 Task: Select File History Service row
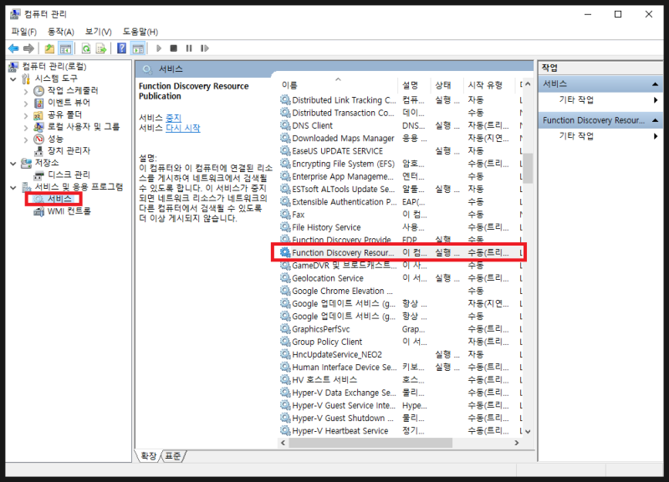pyautogui.click(x=401, y=227)
